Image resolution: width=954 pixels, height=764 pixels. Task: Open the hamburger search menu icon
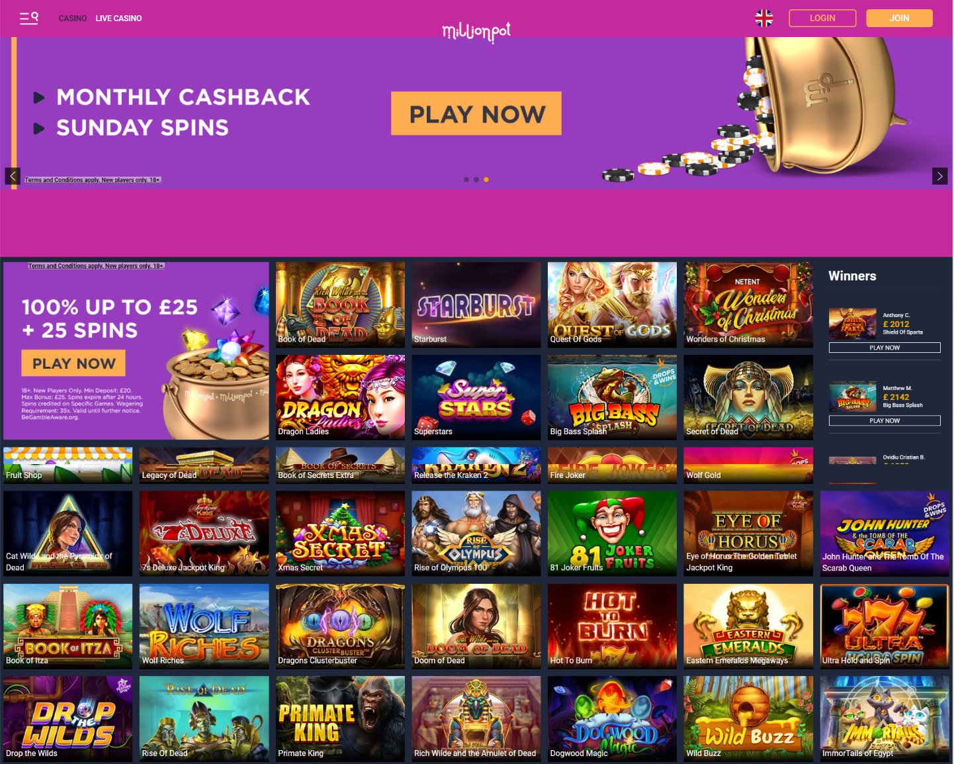tap(28, 18)
